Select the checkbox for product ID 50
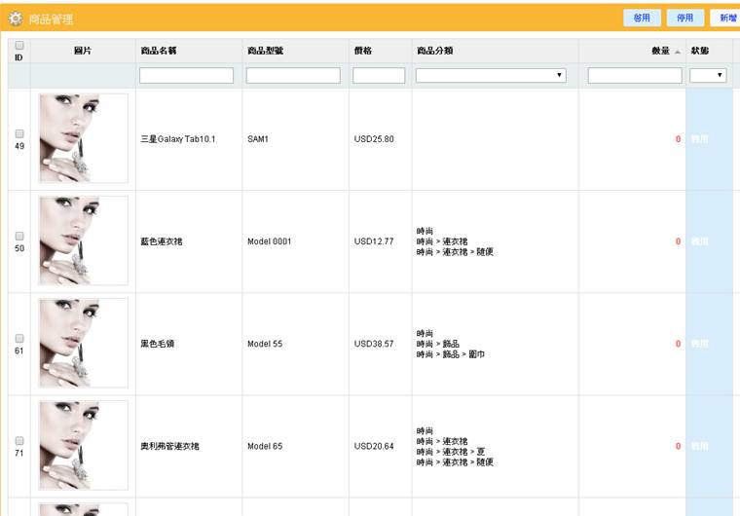Screen dimensions: 740x516 tap(19, 236)
